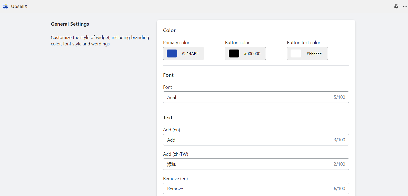Click the UpsellX app logo icon

click(x=5, y=6)
